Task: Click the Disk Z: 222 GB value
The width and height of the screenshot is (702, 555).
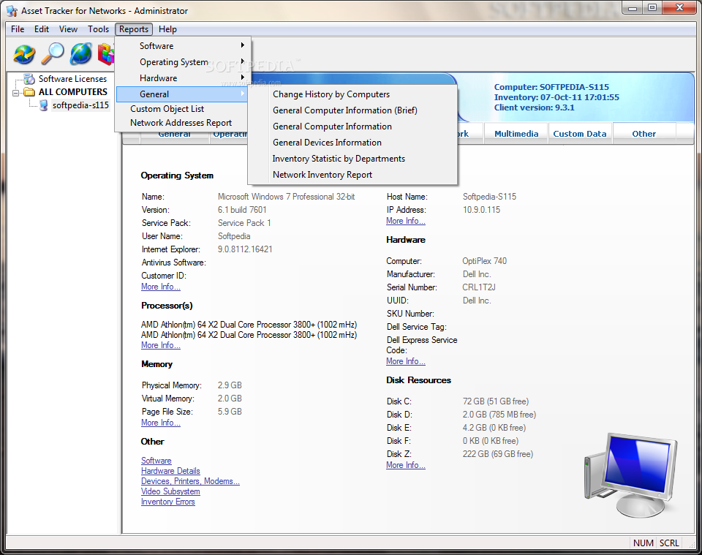Action: (498, 454)
